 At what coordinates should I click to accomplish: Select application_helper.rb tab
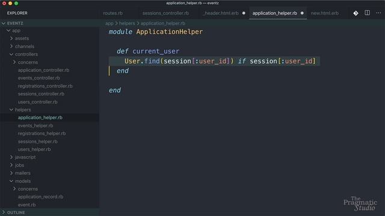point(274,13)
